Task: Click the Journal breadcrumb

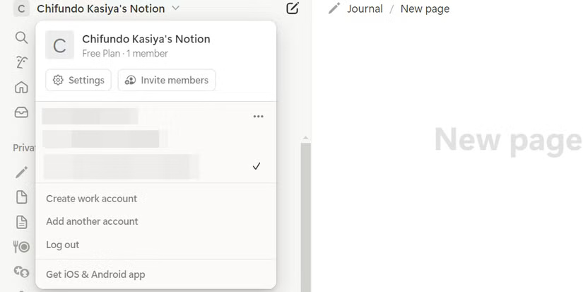Action: (x=365, y=8)
